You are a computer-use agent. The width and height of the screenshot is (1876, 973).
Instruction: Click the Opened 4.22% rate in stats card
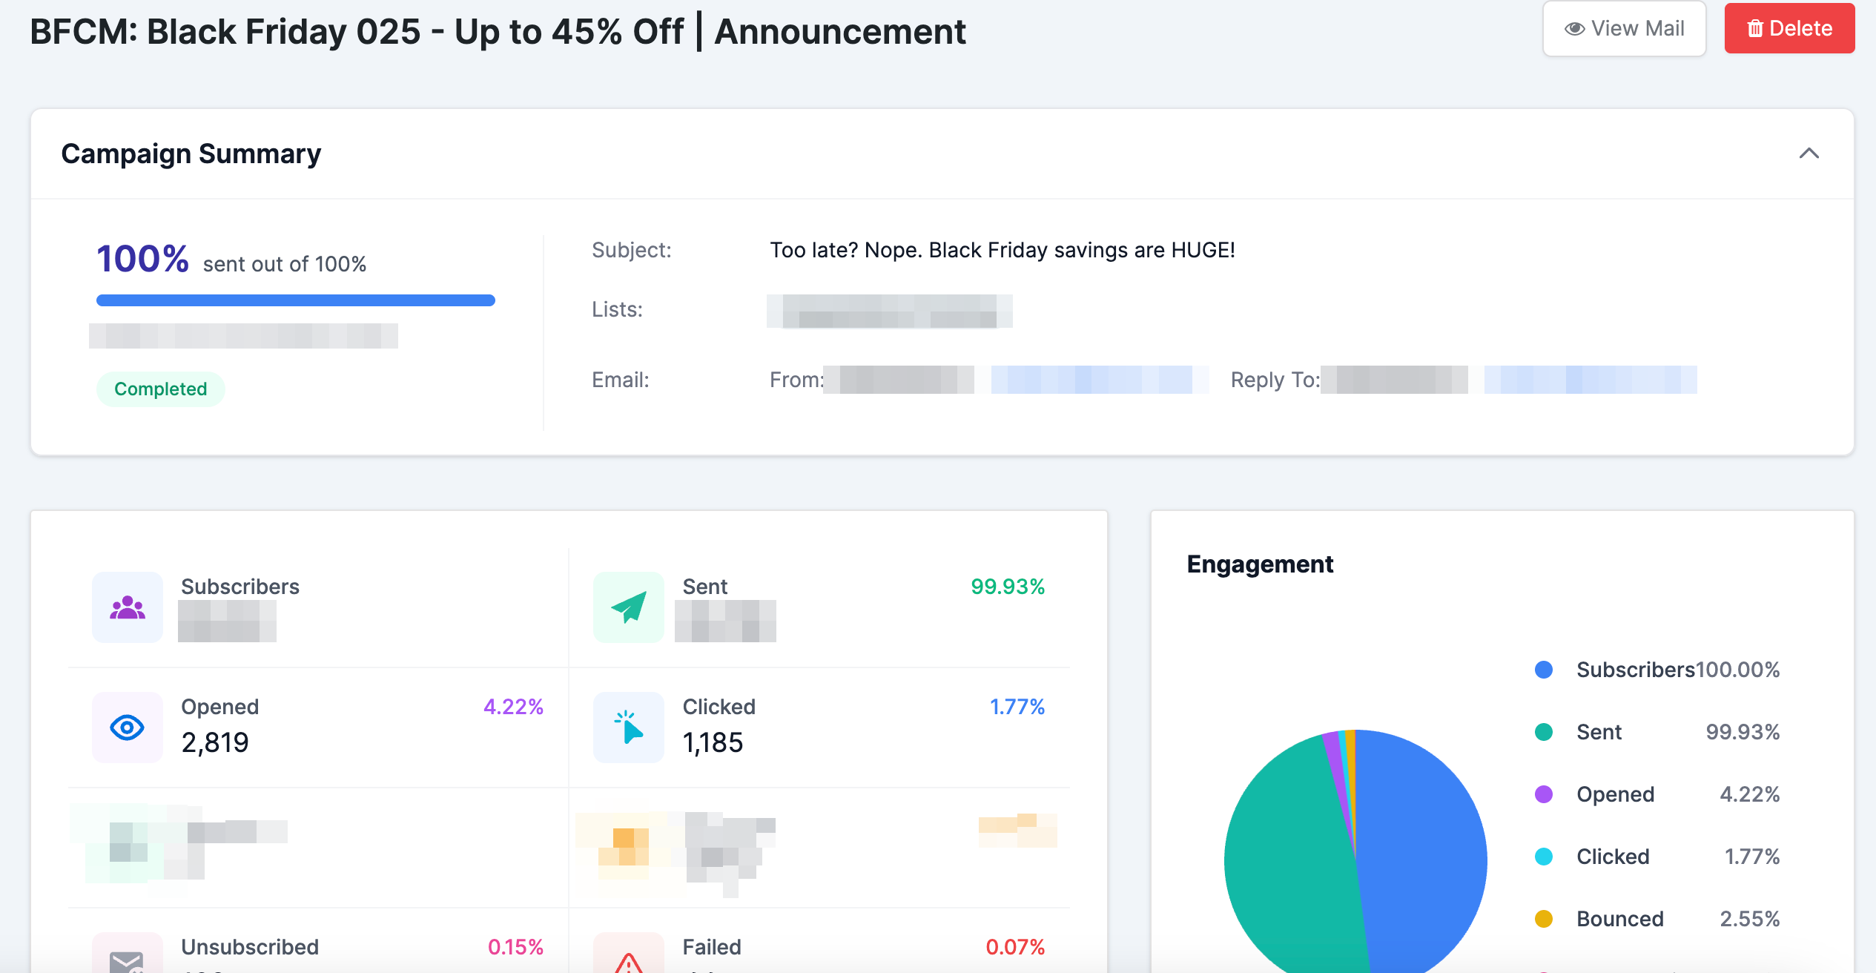(x=513, y=707)
